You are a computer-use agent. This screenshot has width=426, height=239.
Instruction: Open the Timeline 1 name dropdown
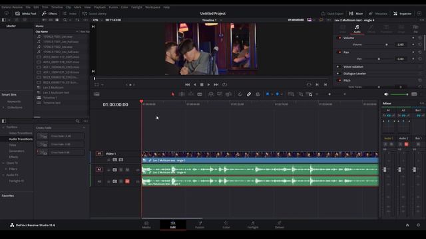212,20
